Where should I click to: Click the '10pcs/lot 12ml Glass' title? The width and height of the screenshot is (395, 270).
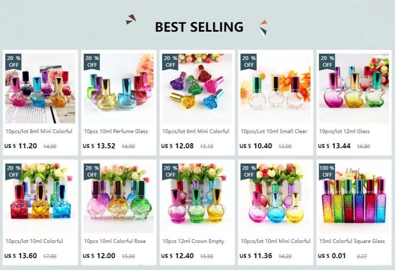345,131
